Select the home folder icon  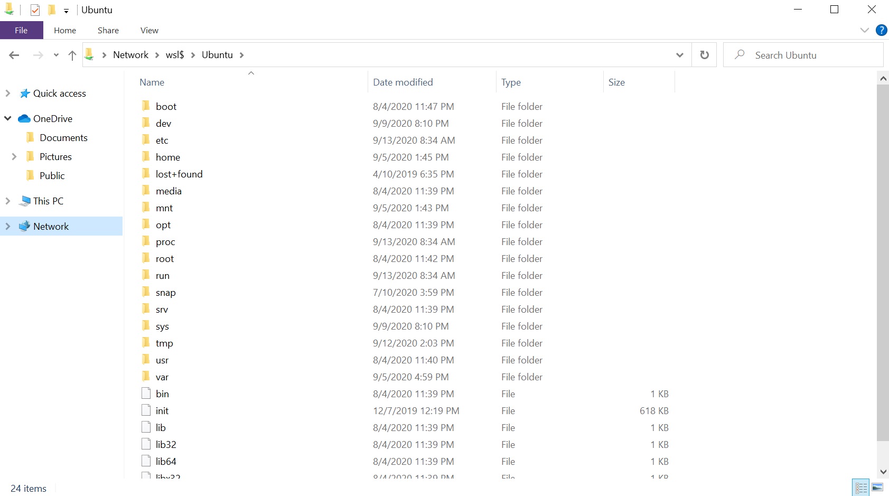tap(146, 156)
